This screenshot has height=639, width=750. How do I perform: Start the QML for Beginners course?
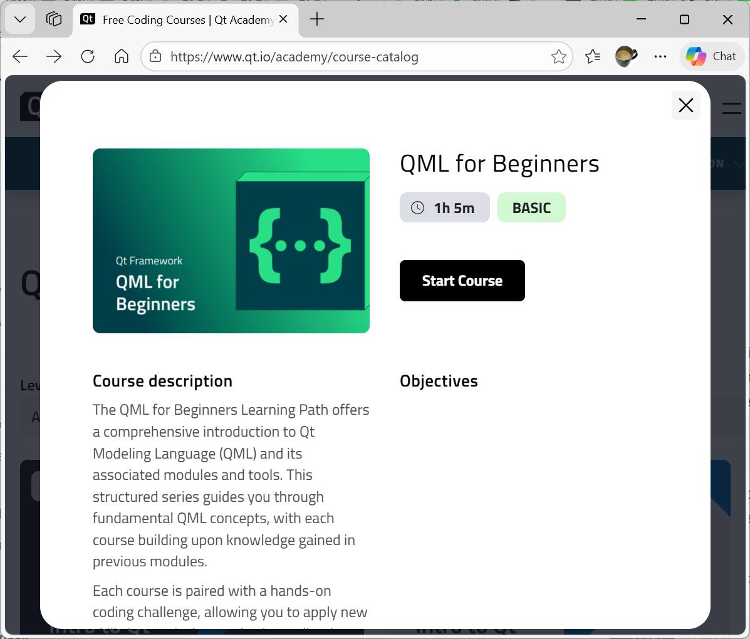[x=462, y=281]
